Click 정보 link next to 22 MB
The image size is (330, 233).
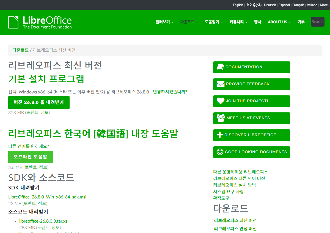pos(42,203)
